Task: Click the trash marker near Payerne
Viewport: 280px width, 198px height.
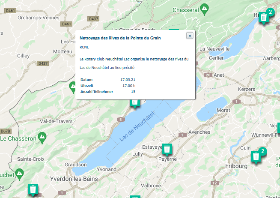Action: (167, 149)
